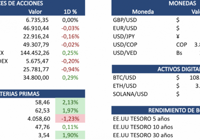The image size is (200, 140).
Task: Click the 4.058,60 commodity value
Action: [x=38, y=118]
